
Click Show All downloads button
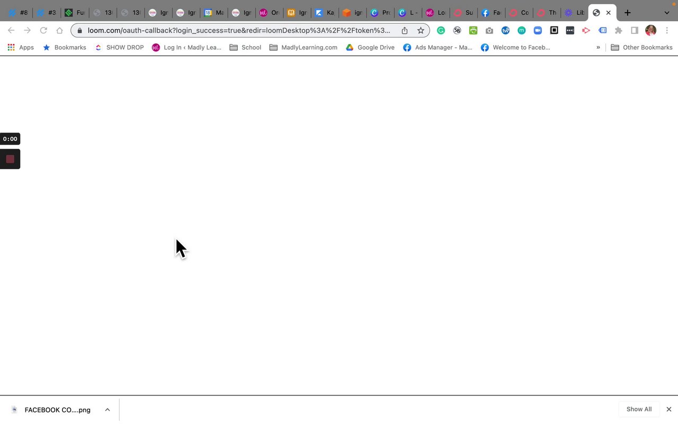pyautogui.click(x=639, y=409)
